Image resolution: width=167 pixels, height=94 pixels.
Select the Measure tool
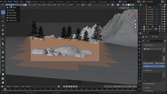pos(3,43)
